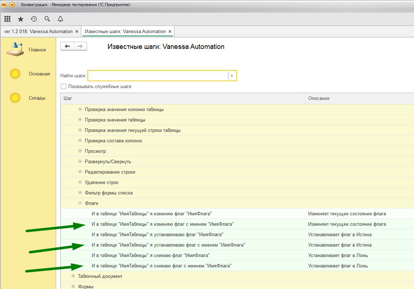Expand Проверка значения текущей строки таблицы

click(80, 130)
